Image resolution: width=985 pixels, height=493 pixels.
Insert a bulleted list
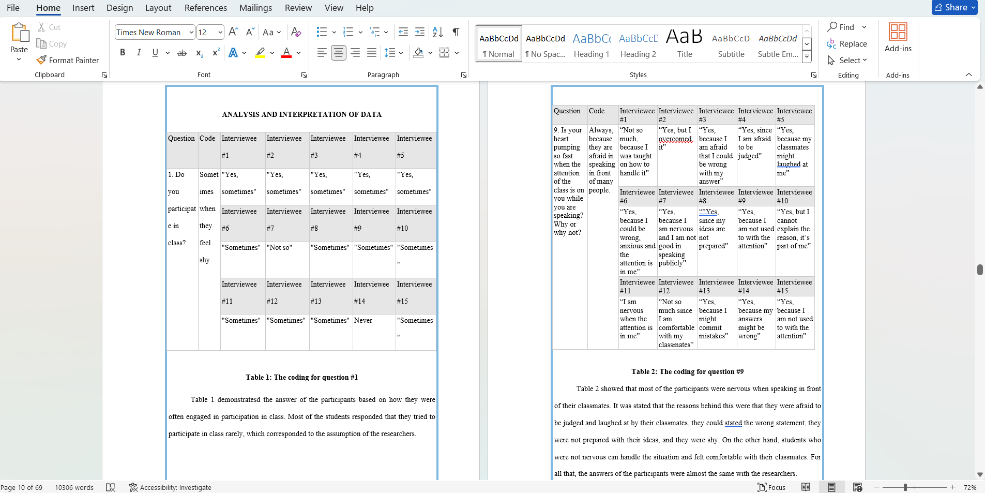322,32
